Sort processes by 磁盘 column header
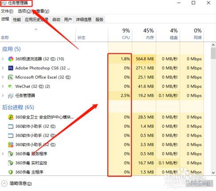The width and height of the screenshot is (216, 191). [x=168, y=34]
